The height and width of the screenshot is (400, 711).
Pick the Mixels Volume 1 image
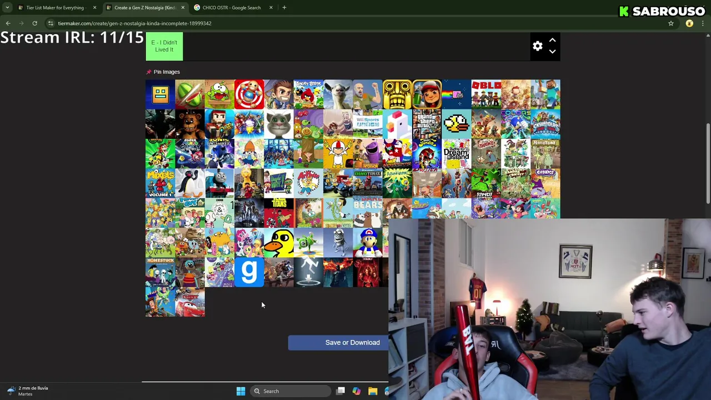coord(160,183)
